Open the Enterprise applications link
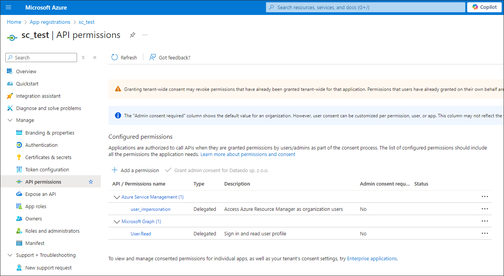This screenshot has height=276, width=504. click(371, 259)
